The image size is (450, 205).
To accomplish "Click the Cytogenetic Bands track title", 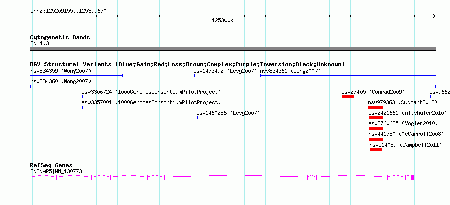I will click(x=60, y=37).
